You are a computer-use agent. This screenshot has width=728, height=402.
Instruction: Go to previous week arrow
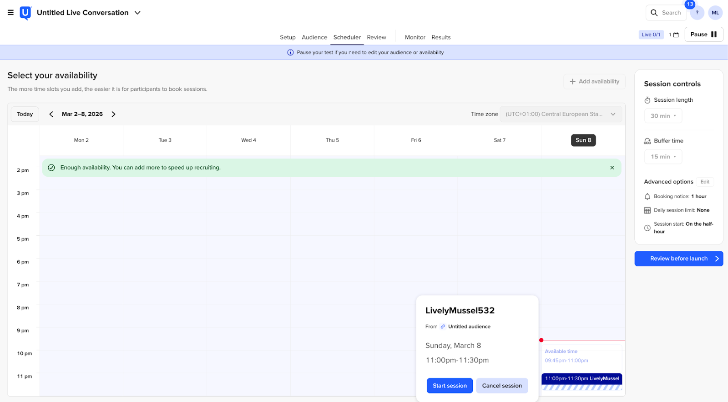(x=51, y=114)
